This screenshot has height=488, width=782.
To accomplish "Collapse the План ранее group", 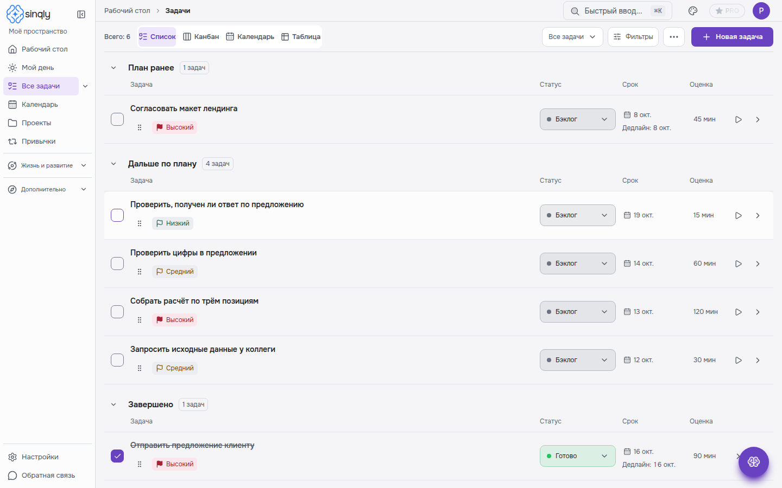I will click(x=113, y=68).
